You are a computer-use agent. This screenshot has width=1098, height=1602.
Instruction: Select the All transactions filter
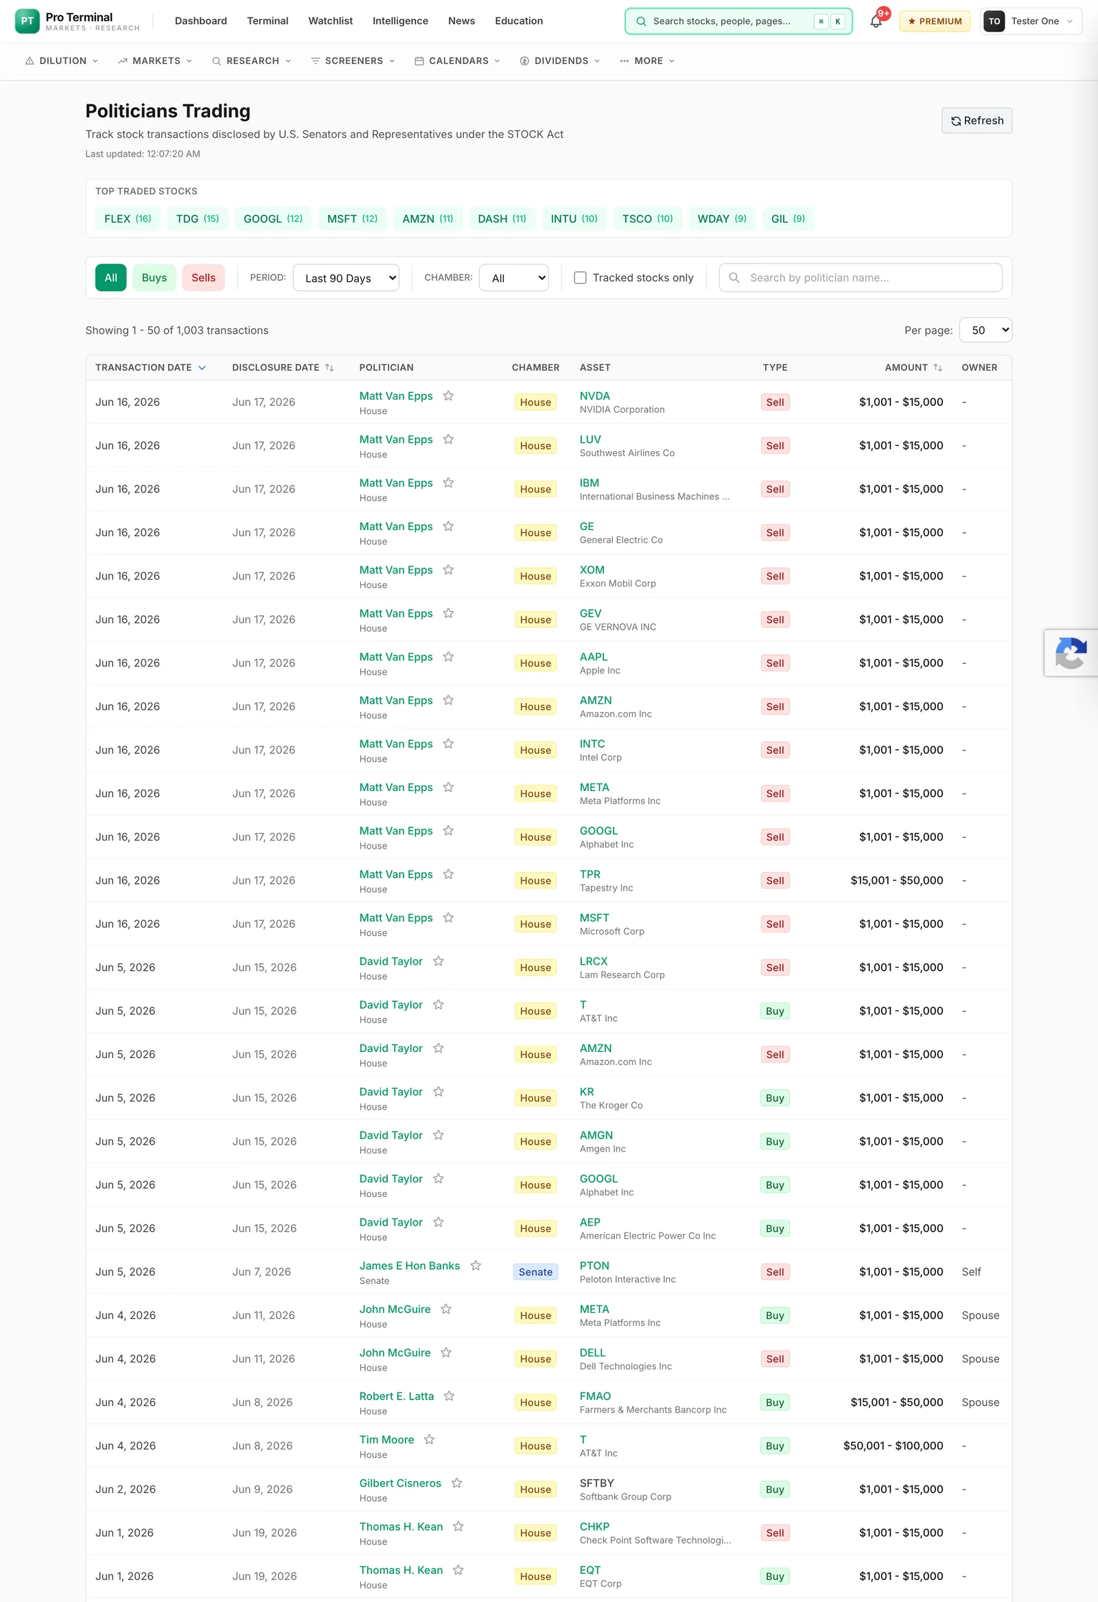point(111,278)
